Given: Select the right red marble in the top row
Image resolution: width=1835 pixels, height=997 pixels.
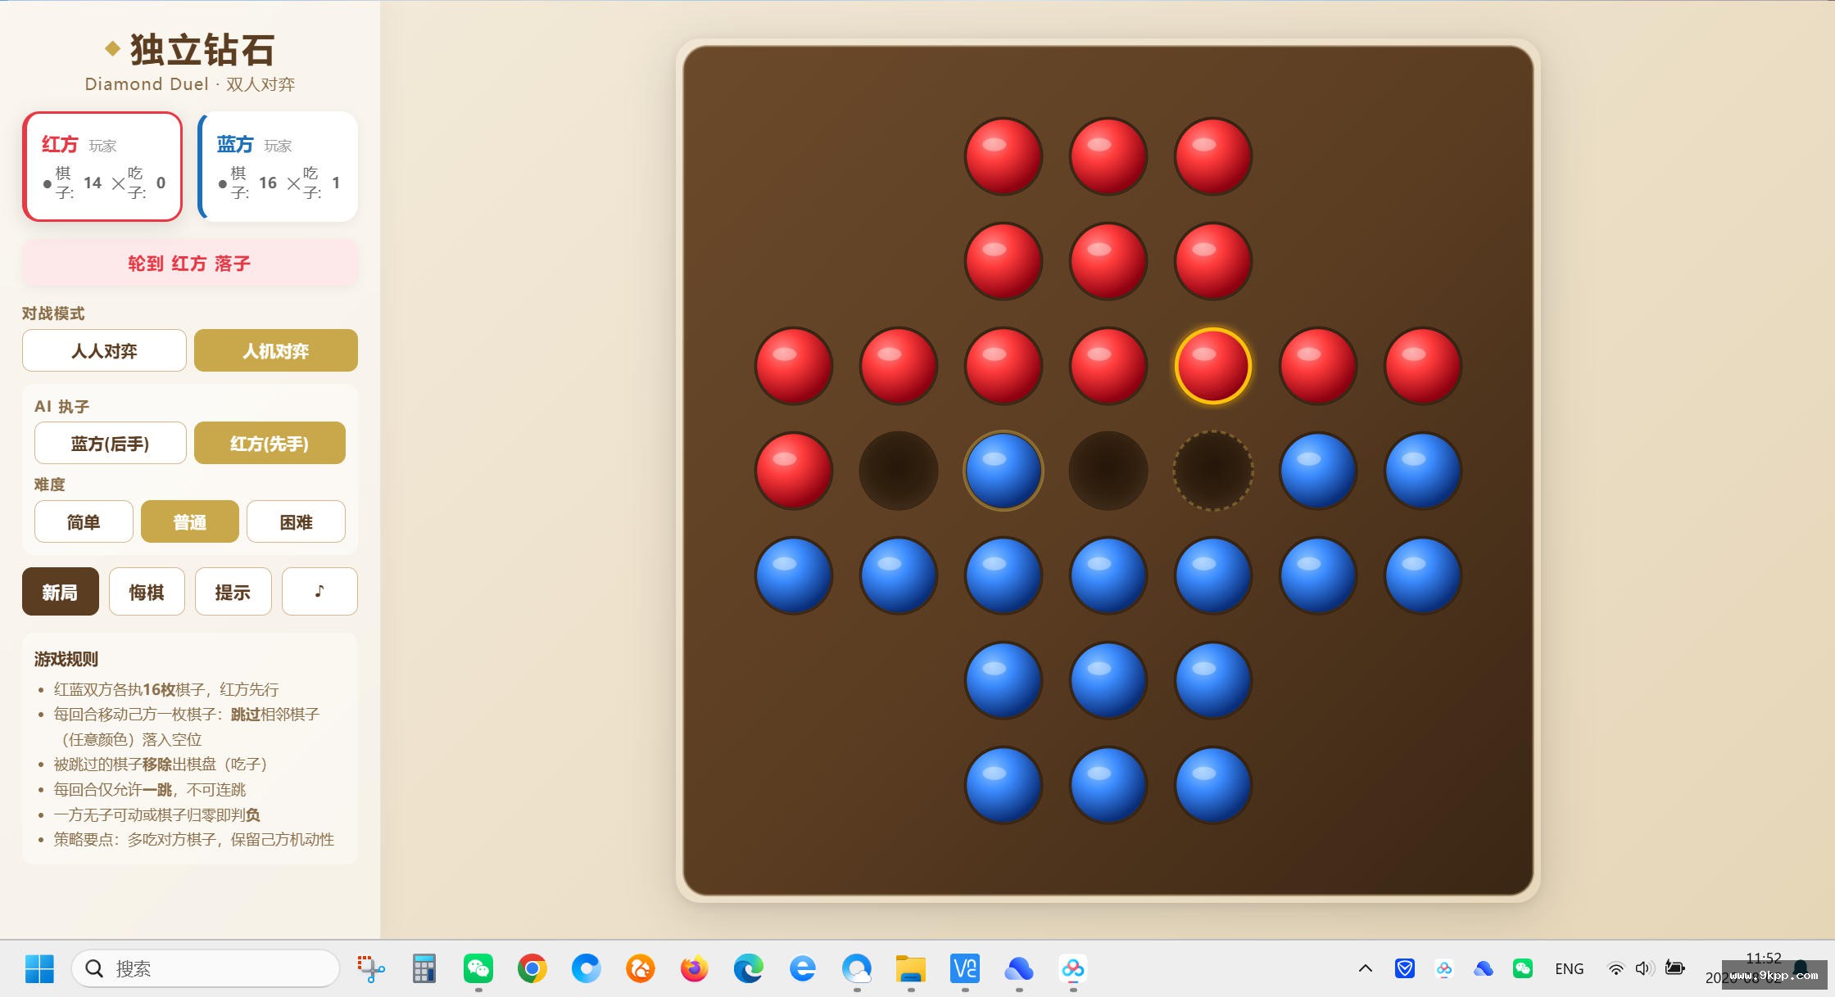Looking at the screenshot, I should (x=1212, y=156).
